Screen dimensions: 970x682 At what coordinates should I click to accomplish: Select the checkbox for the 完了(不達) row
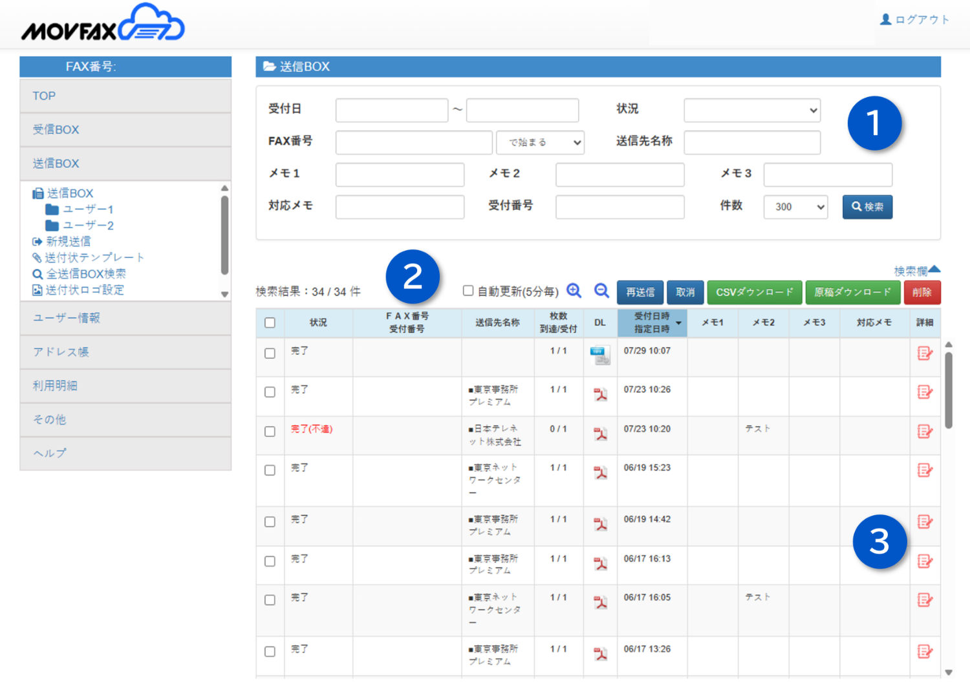click(270, 431)
